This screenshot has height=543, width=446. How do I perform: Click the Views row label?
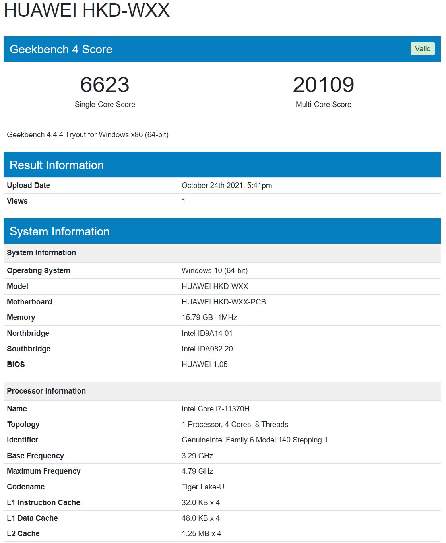(17, 201)
